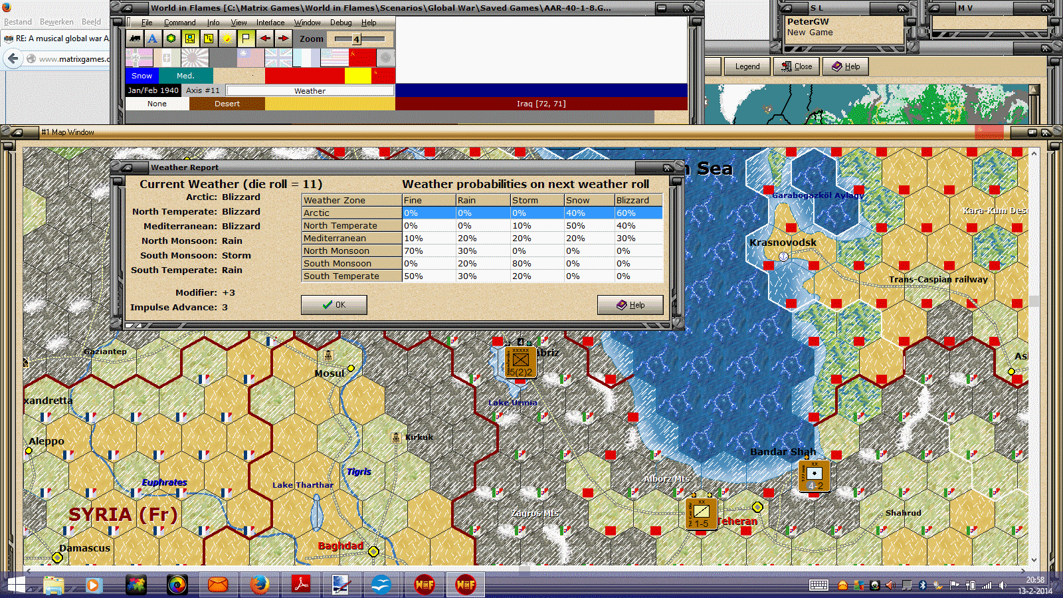Open Firefox from the Windows taskbar
This screenshot has height=598, width=1063.
coord(260,585)
